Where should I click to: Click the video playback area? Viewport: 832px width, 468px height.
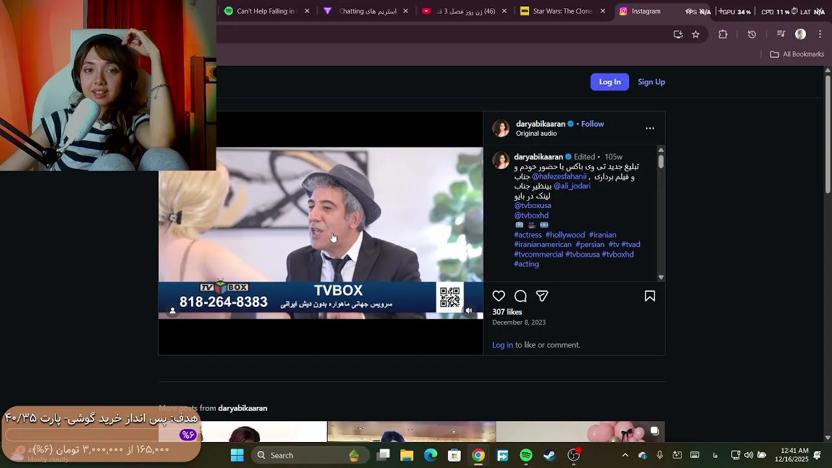(320, 233)
